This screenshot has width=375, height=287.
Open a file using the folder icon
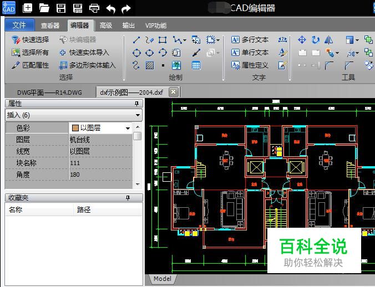[x=44, y=8]
